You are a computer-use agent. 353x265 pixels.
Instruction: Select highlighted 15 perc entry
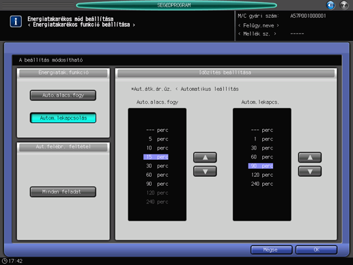(x=156, y=157)
